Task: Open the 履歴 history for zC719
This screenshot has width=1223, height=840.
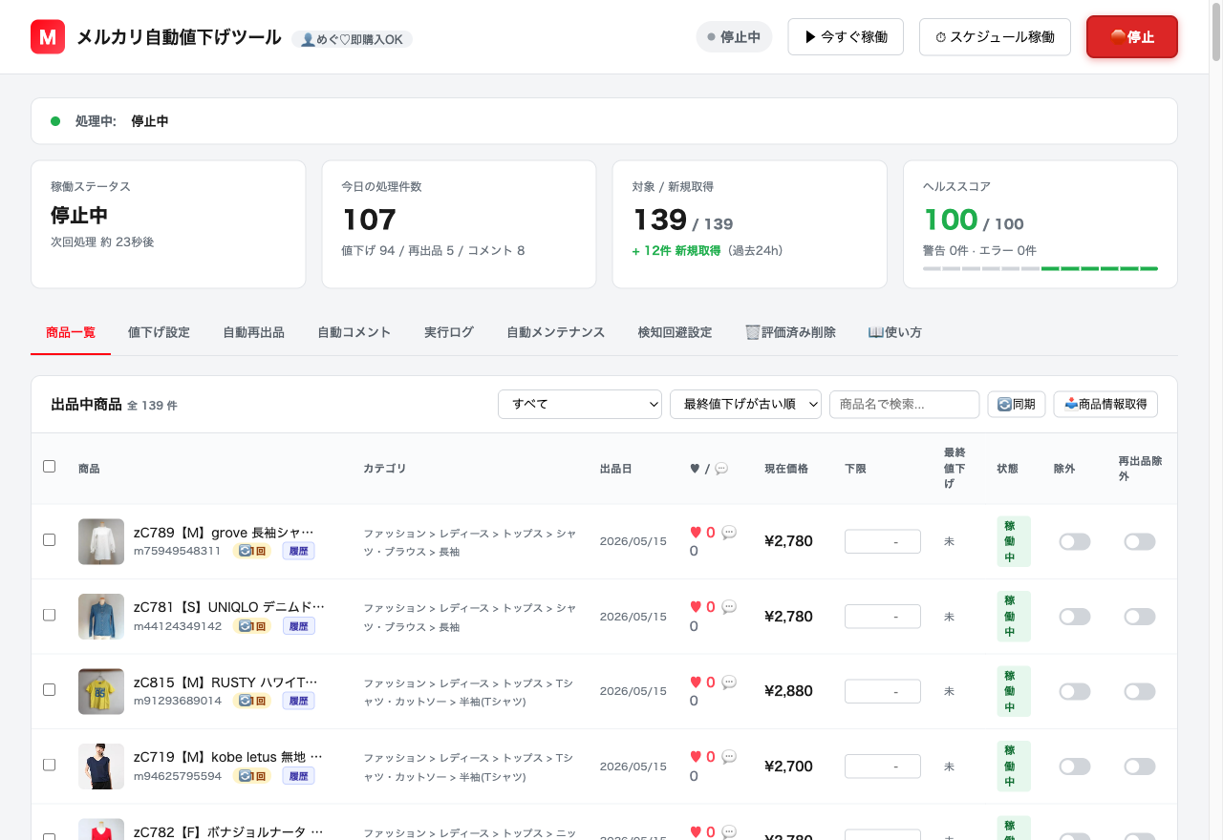Action: pos(298,776)
